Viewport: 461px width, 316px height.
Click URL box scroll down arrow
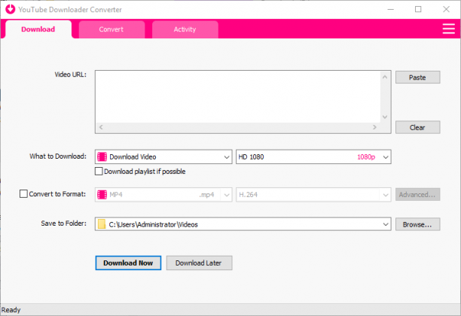(385, 117)
